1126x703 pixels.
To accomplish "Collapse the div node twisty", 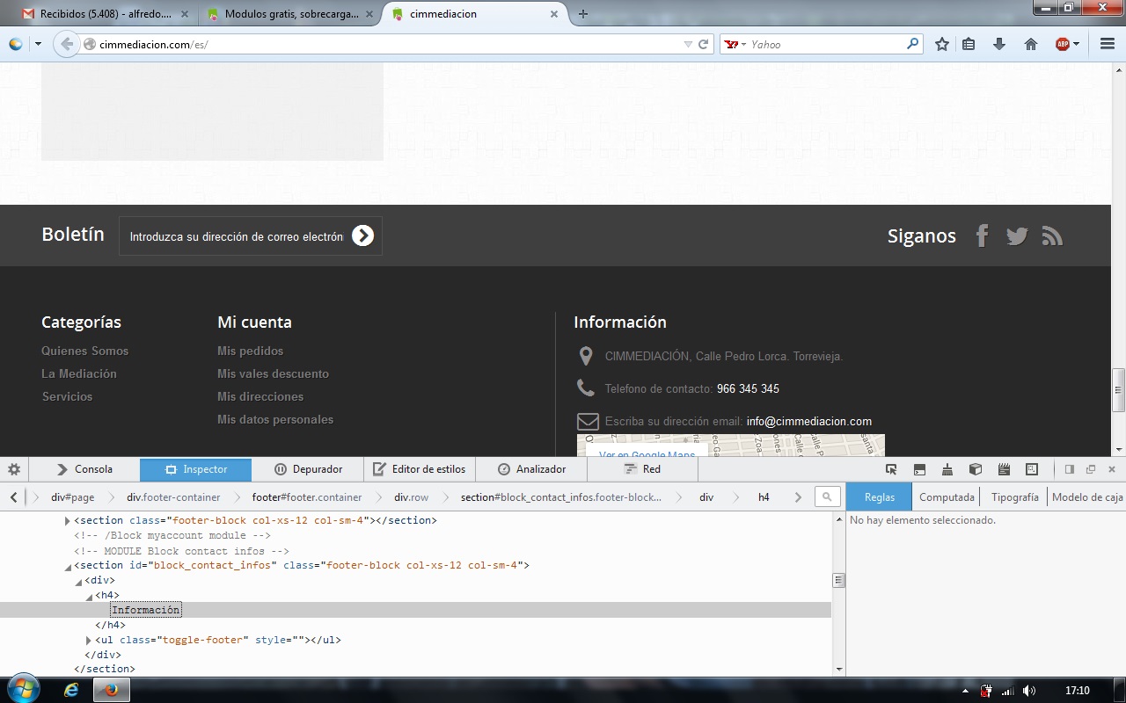I will [78, 582].
